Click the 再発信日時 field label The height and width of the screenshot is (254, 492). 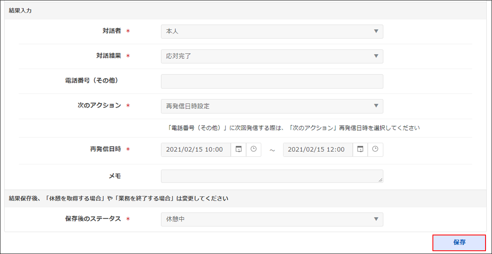pos(106,149)
